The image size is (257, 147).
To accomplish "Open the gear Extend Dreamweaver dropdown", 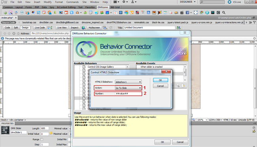I will pyautogui.click(x=125, y=2).
